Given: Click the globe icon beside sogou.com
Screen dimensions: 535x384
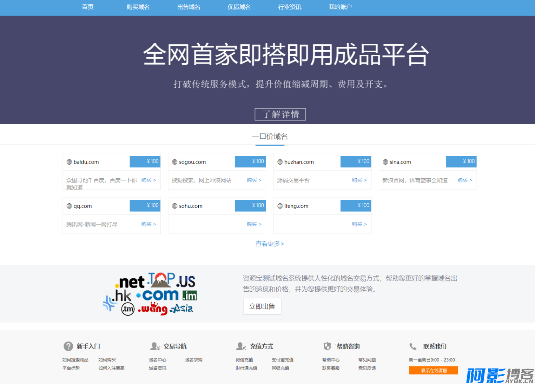Looking at the screenshot, I should coord(174,162).
